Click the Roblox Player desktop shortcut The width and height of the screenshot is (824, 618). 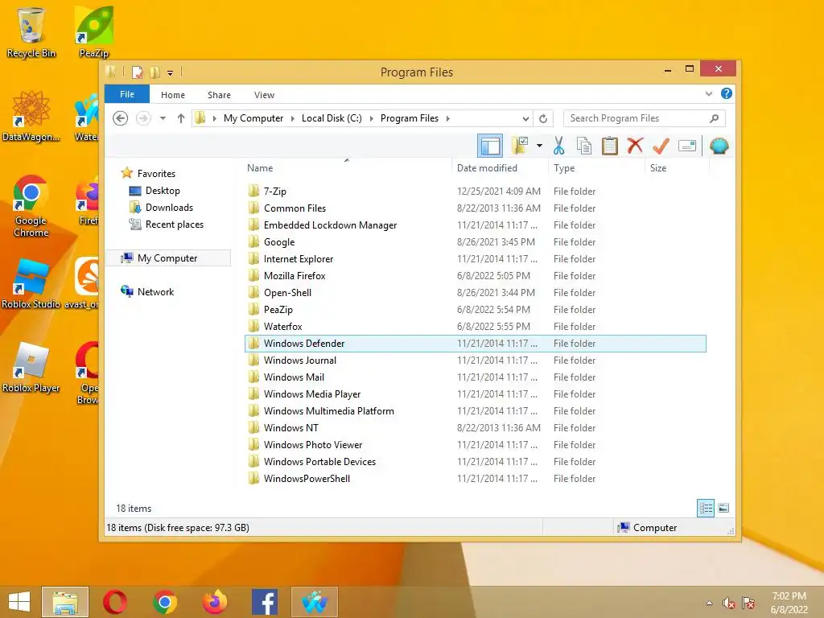pyautogui.click(x=31, y=368)
